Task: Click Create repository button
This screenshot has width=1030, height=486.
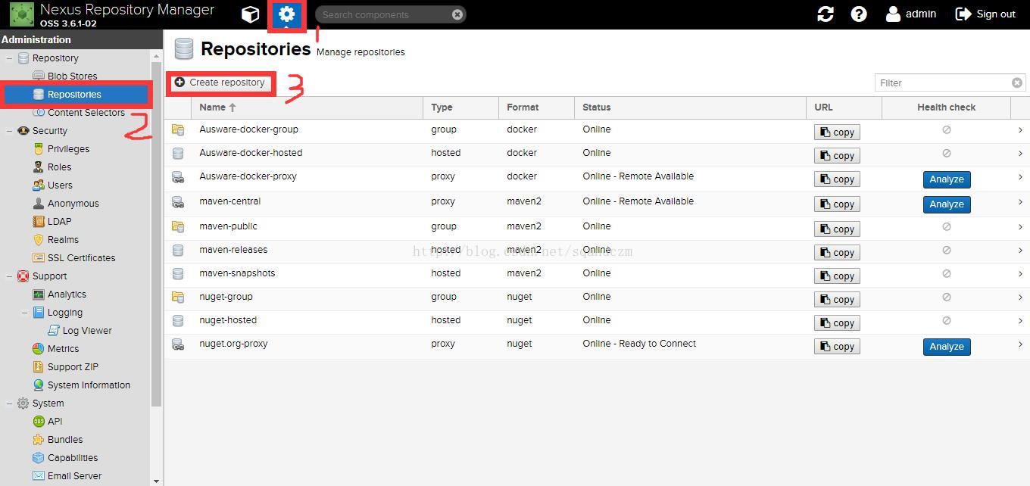Action: pyautogui.click(x=220, y=83)
